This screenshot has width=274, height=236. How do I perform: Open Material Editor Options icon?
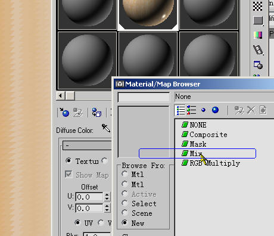[x=258, y=65]
